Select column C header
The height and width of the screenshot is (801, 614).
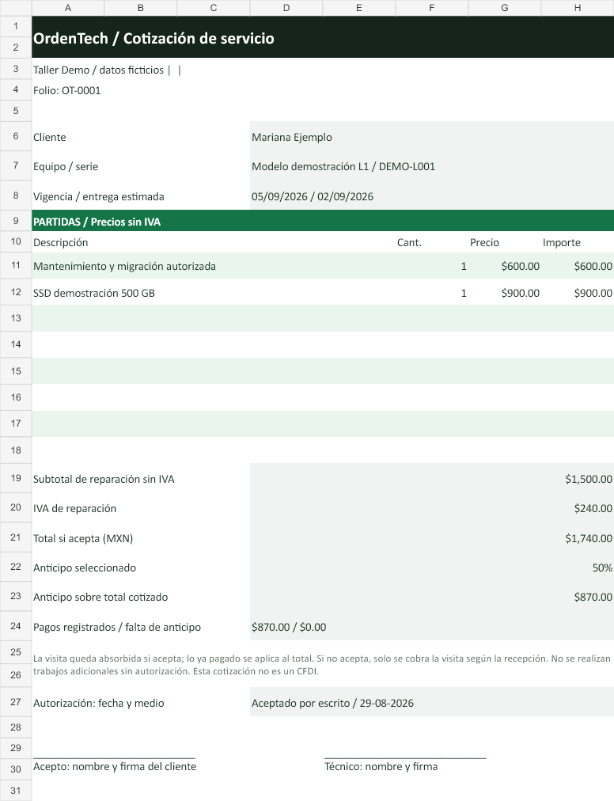click(x=214, y=8)
